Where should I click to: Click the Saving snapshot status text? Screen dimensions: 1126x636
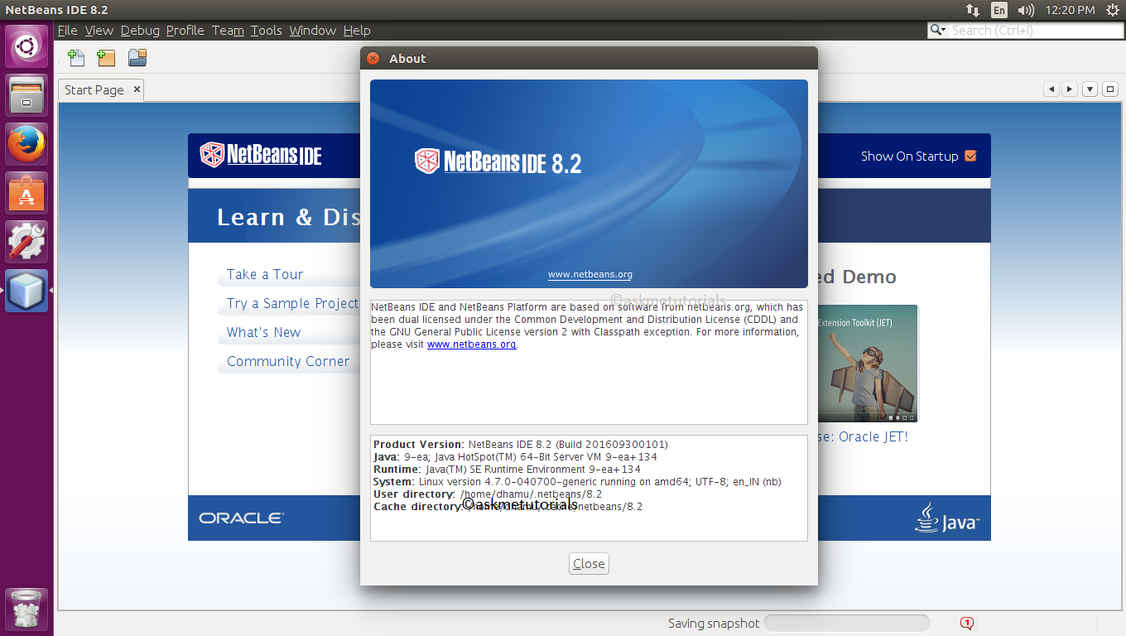(714, 624)
